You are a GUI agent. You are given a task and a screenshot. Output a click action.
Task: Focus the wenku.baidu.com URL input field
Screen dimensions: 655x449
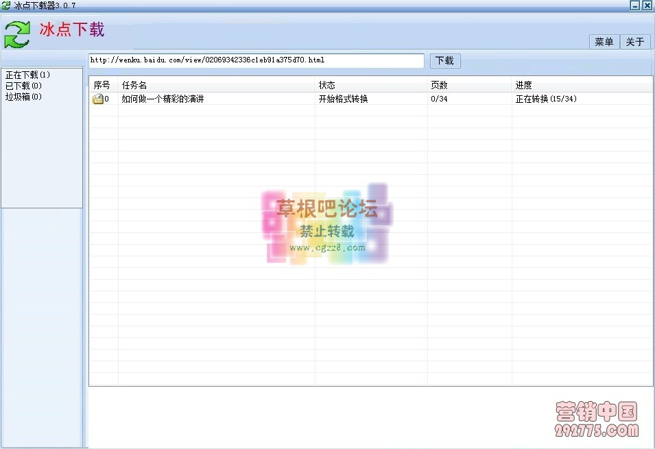tap(256, 60)
